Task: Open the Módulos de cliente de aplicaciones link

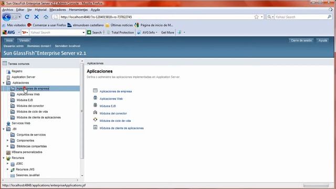Action: point(121,128)
